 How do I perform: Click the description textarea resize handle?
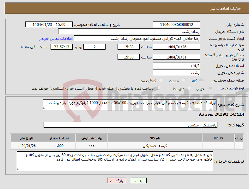(44, 108)
